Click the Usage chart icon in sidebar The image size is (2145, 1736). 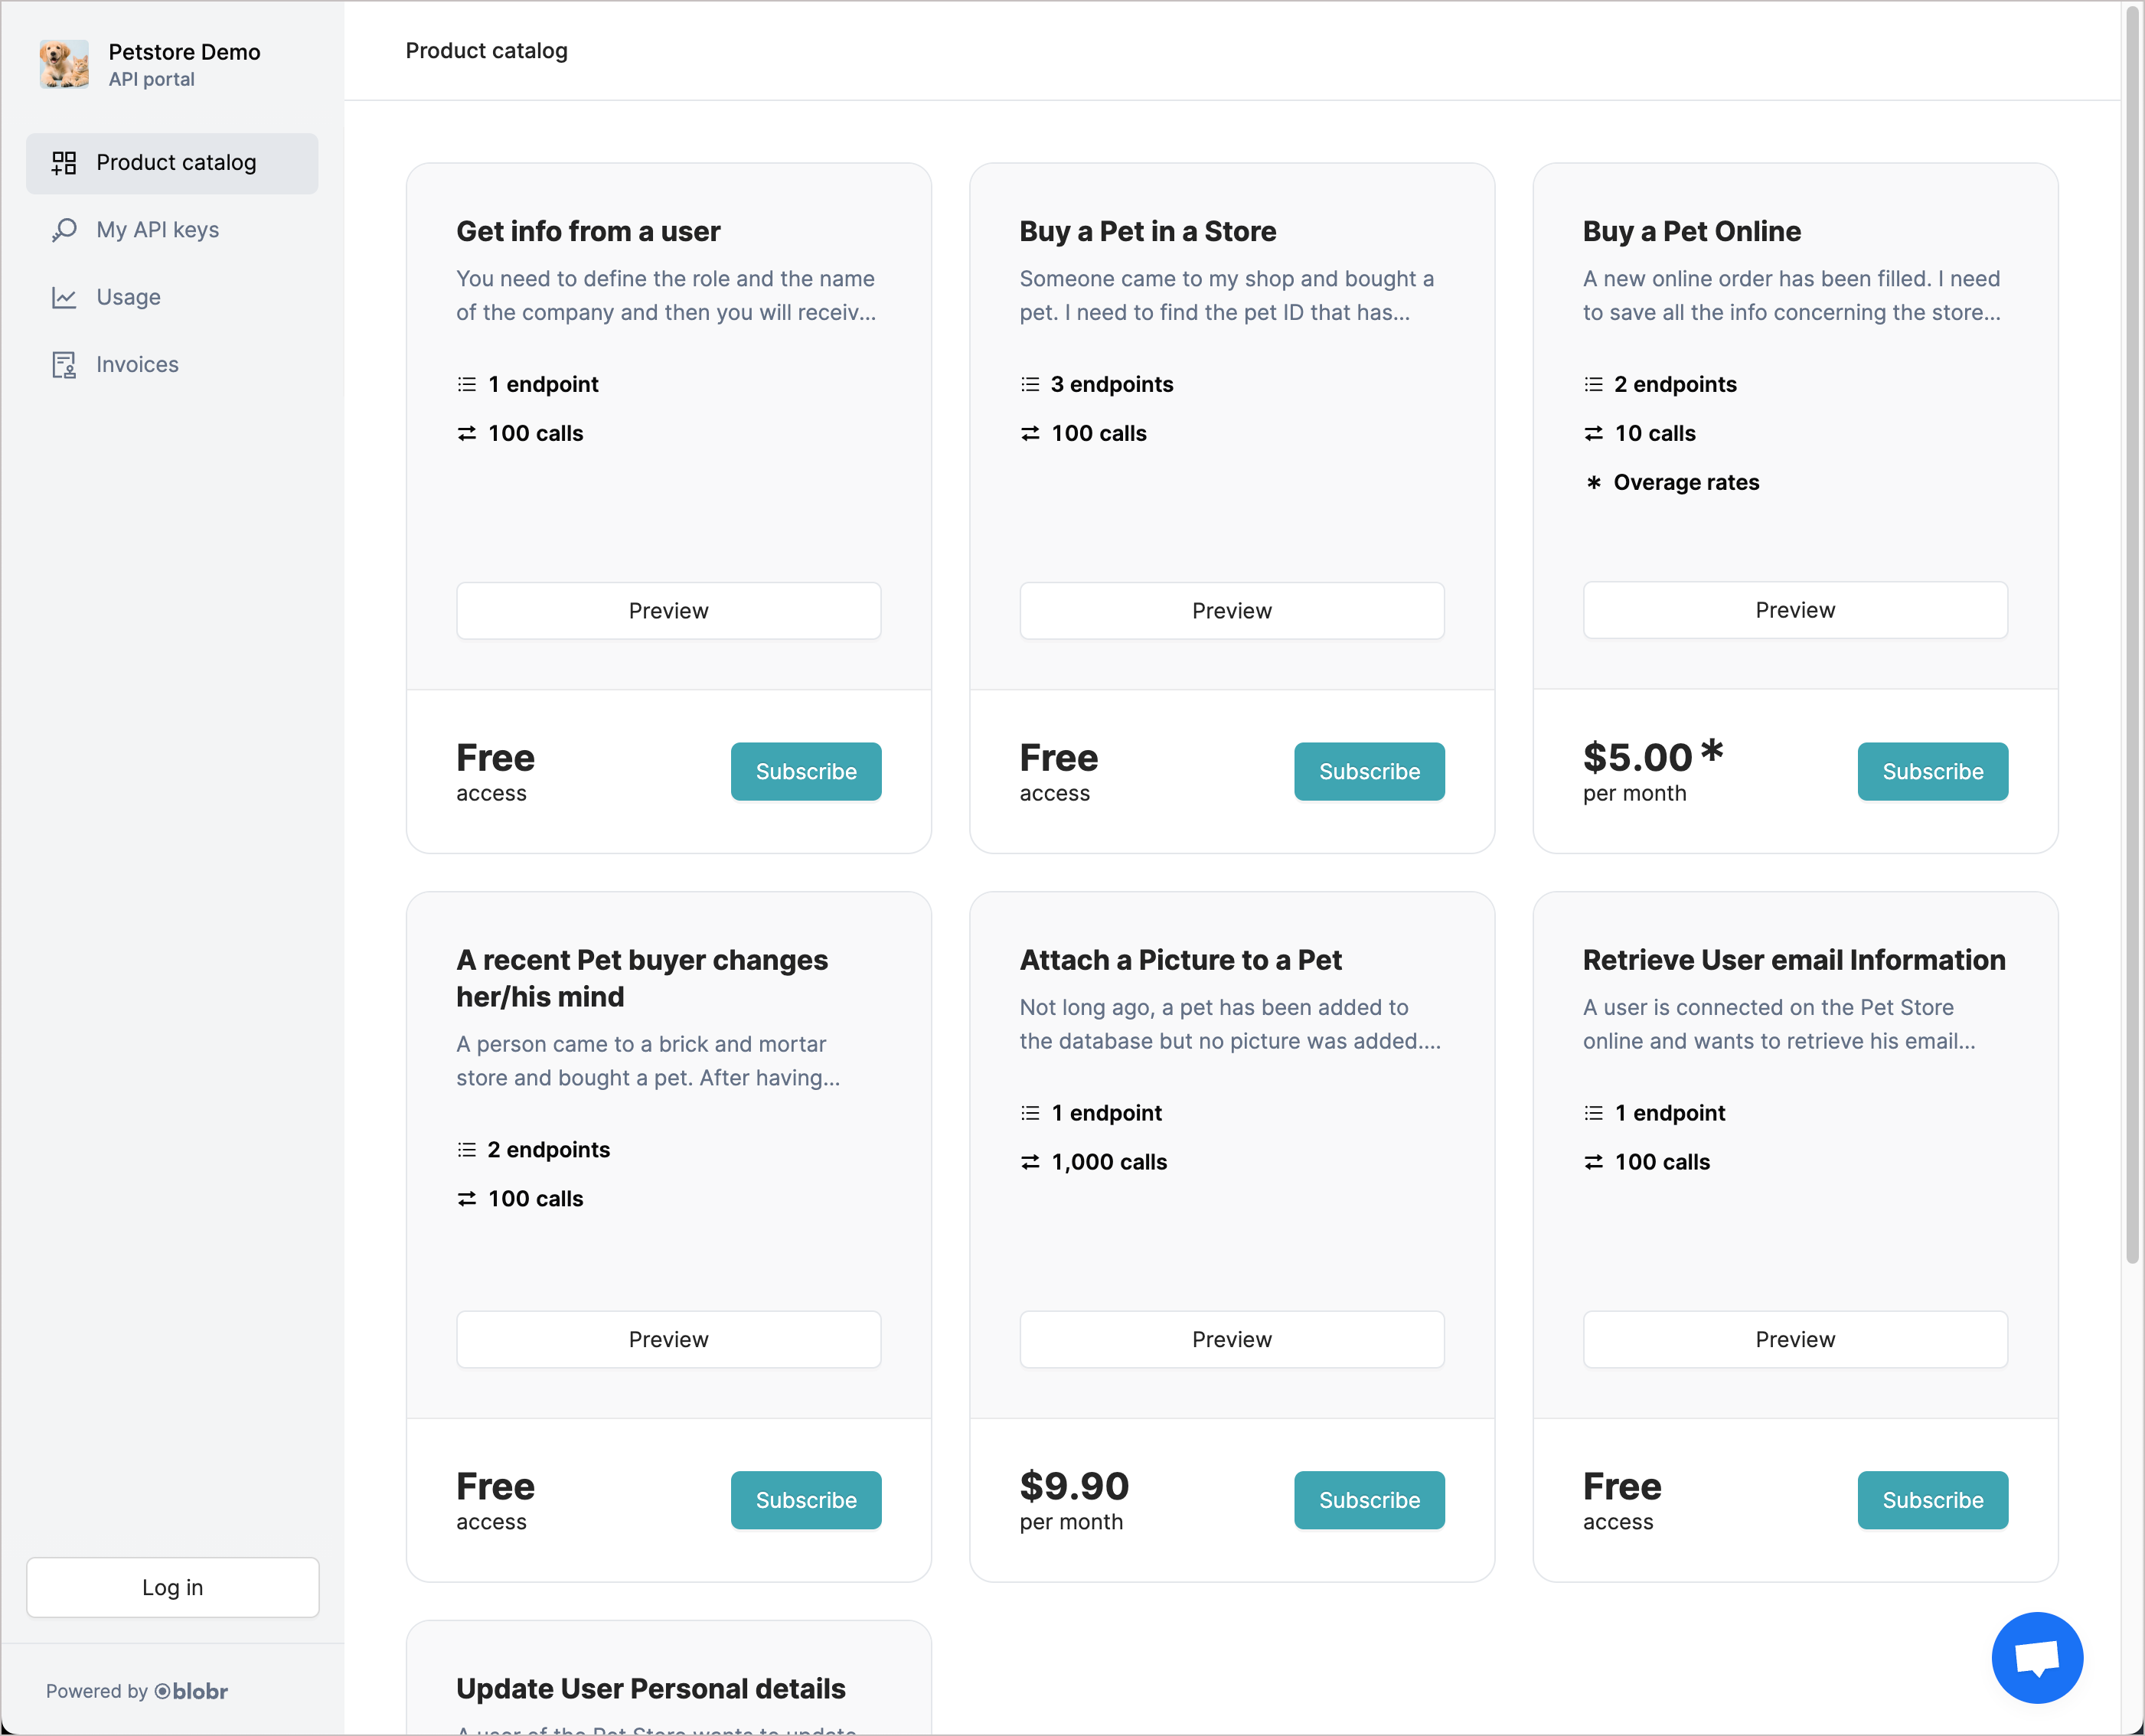click(x=64, y=295)
